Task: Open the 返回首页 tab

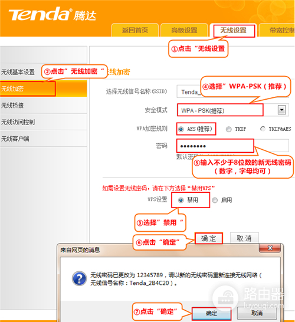Action: click(135, 30)
